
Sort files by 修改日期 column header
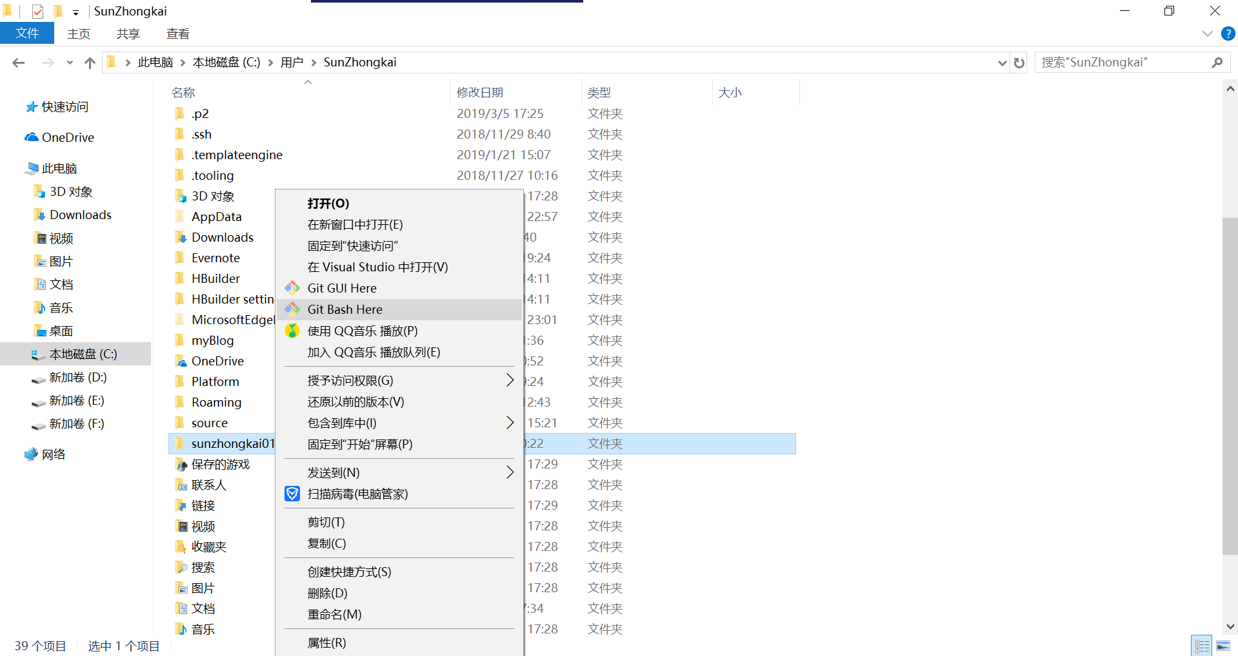tap(480, 92)
